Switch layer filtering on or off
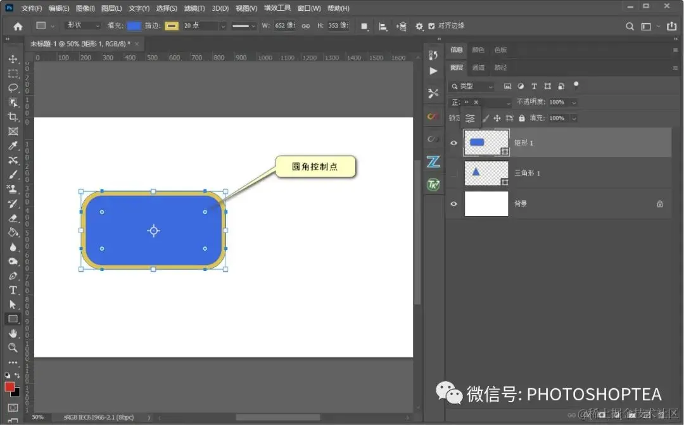684x425 pixels. pos(576,85)
